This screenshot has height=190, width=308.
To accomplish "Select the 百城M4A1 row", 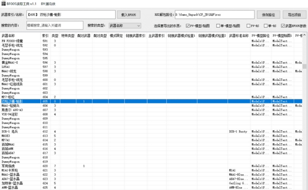I will click(151, 145).
